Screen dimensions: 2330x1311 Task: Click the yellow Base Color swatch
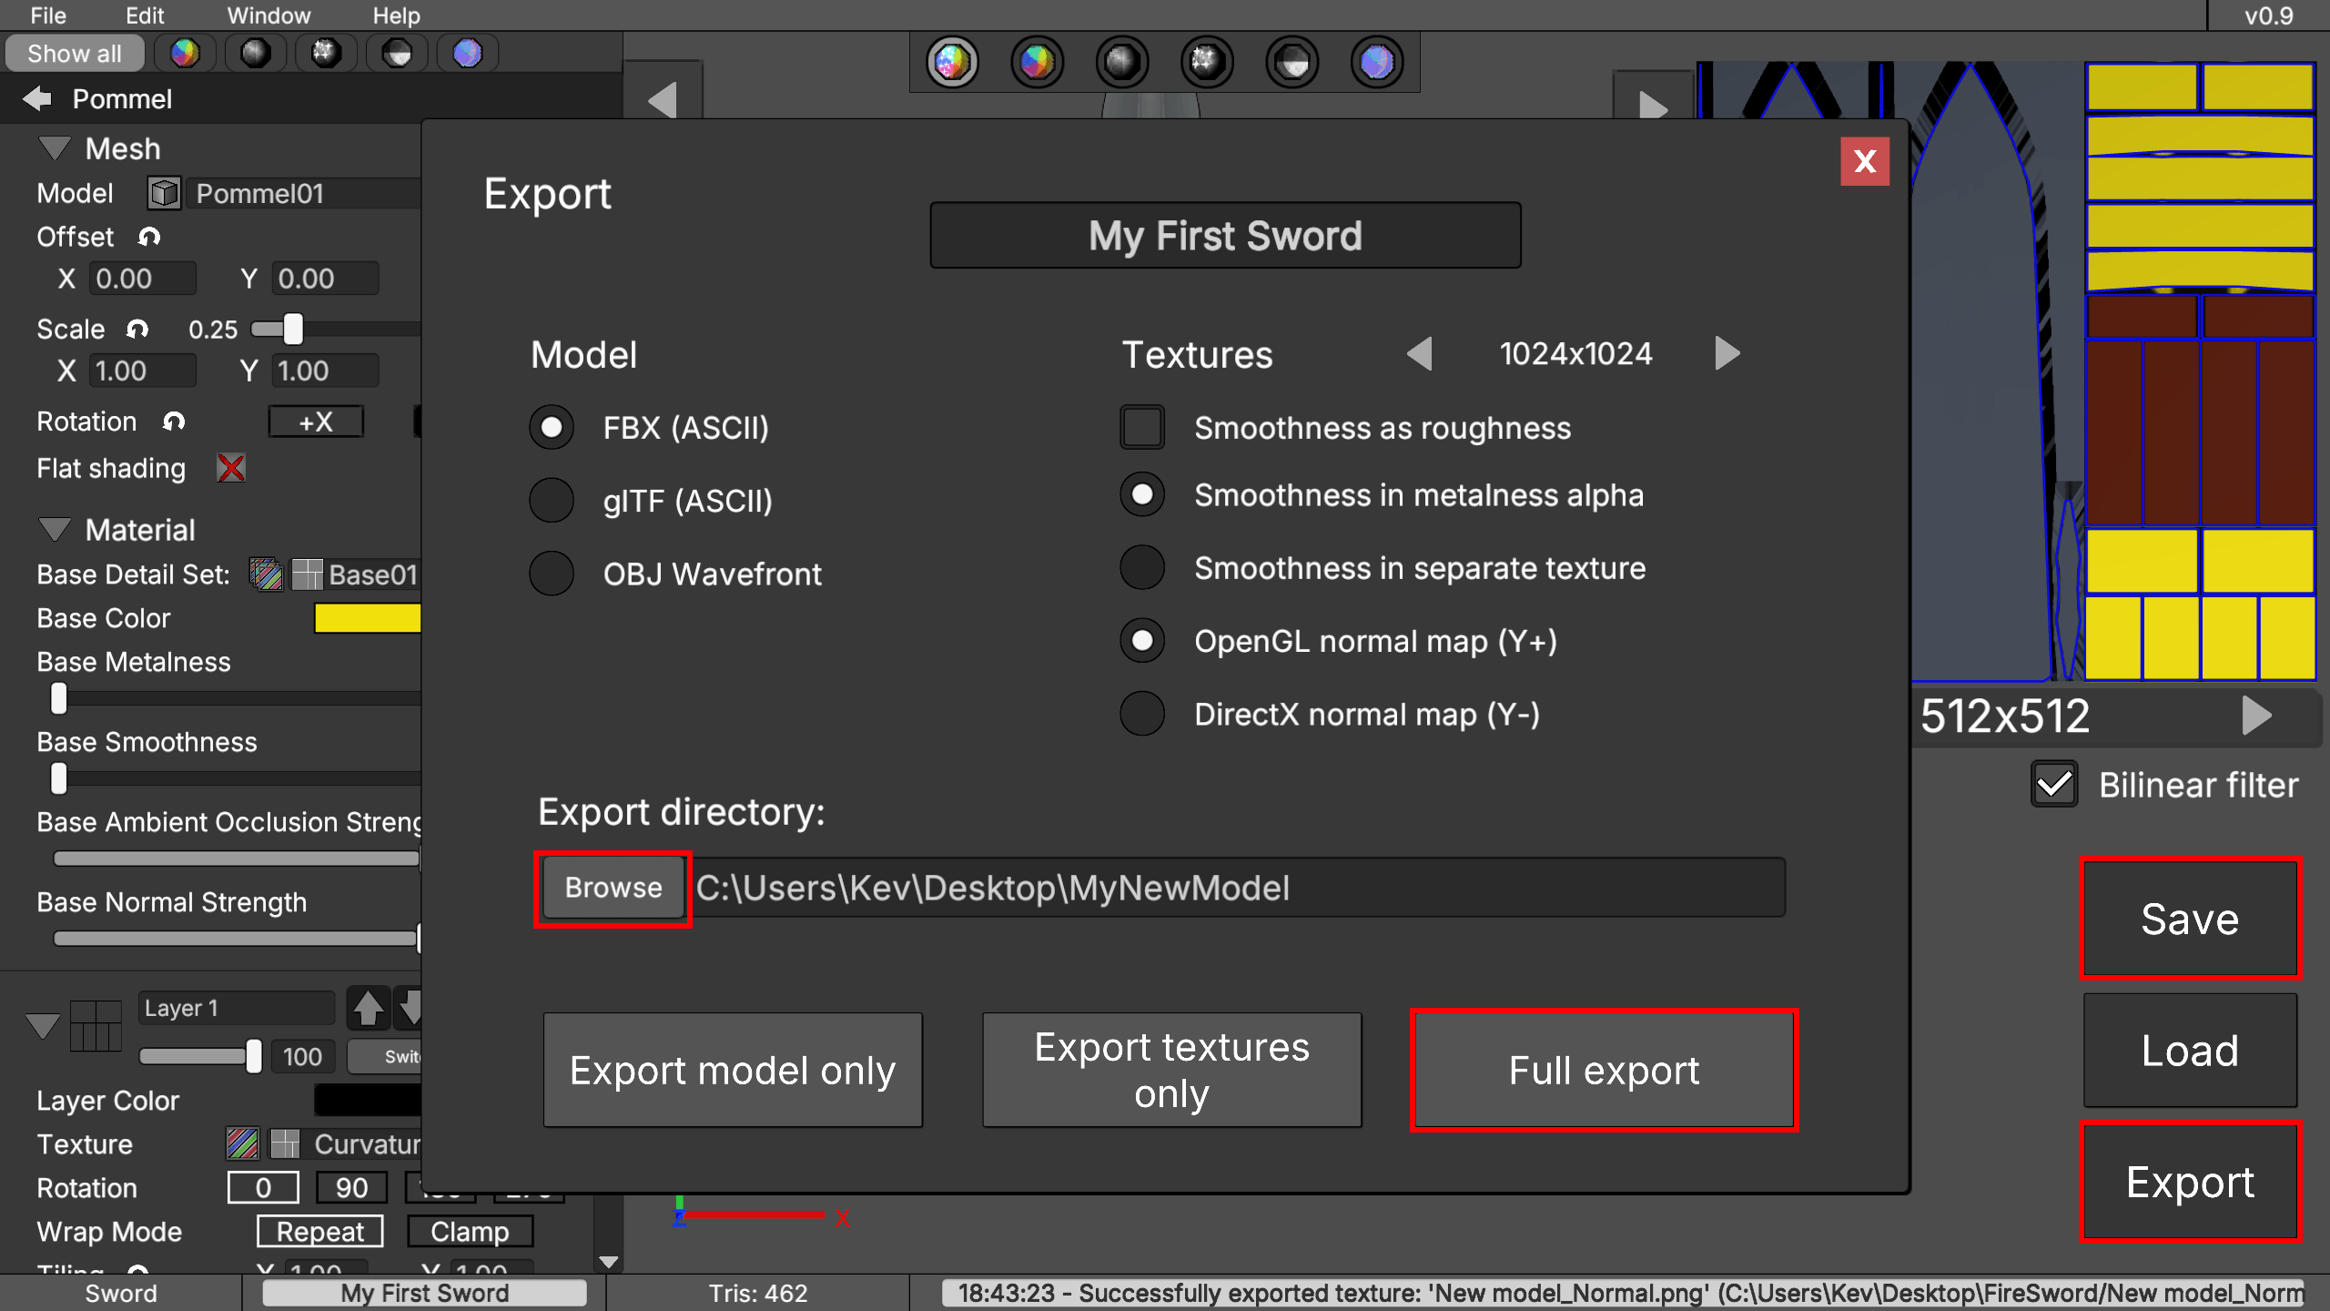[x=368, y=618]
